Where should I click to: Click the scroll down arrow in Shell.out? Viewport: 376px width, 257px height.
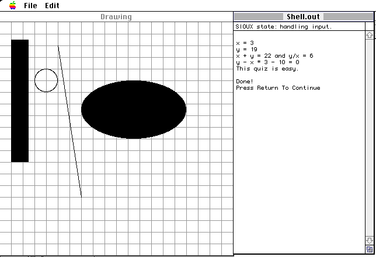[x=369, y=240]
